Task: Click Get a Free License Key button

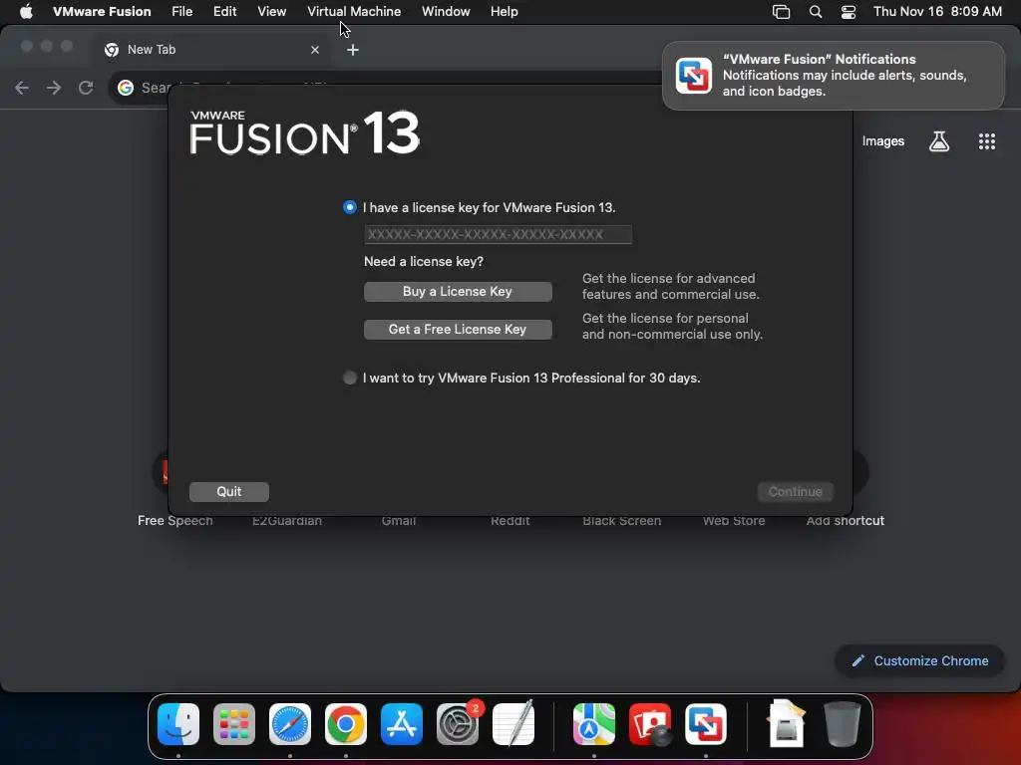Action: (x=458, y=329)
